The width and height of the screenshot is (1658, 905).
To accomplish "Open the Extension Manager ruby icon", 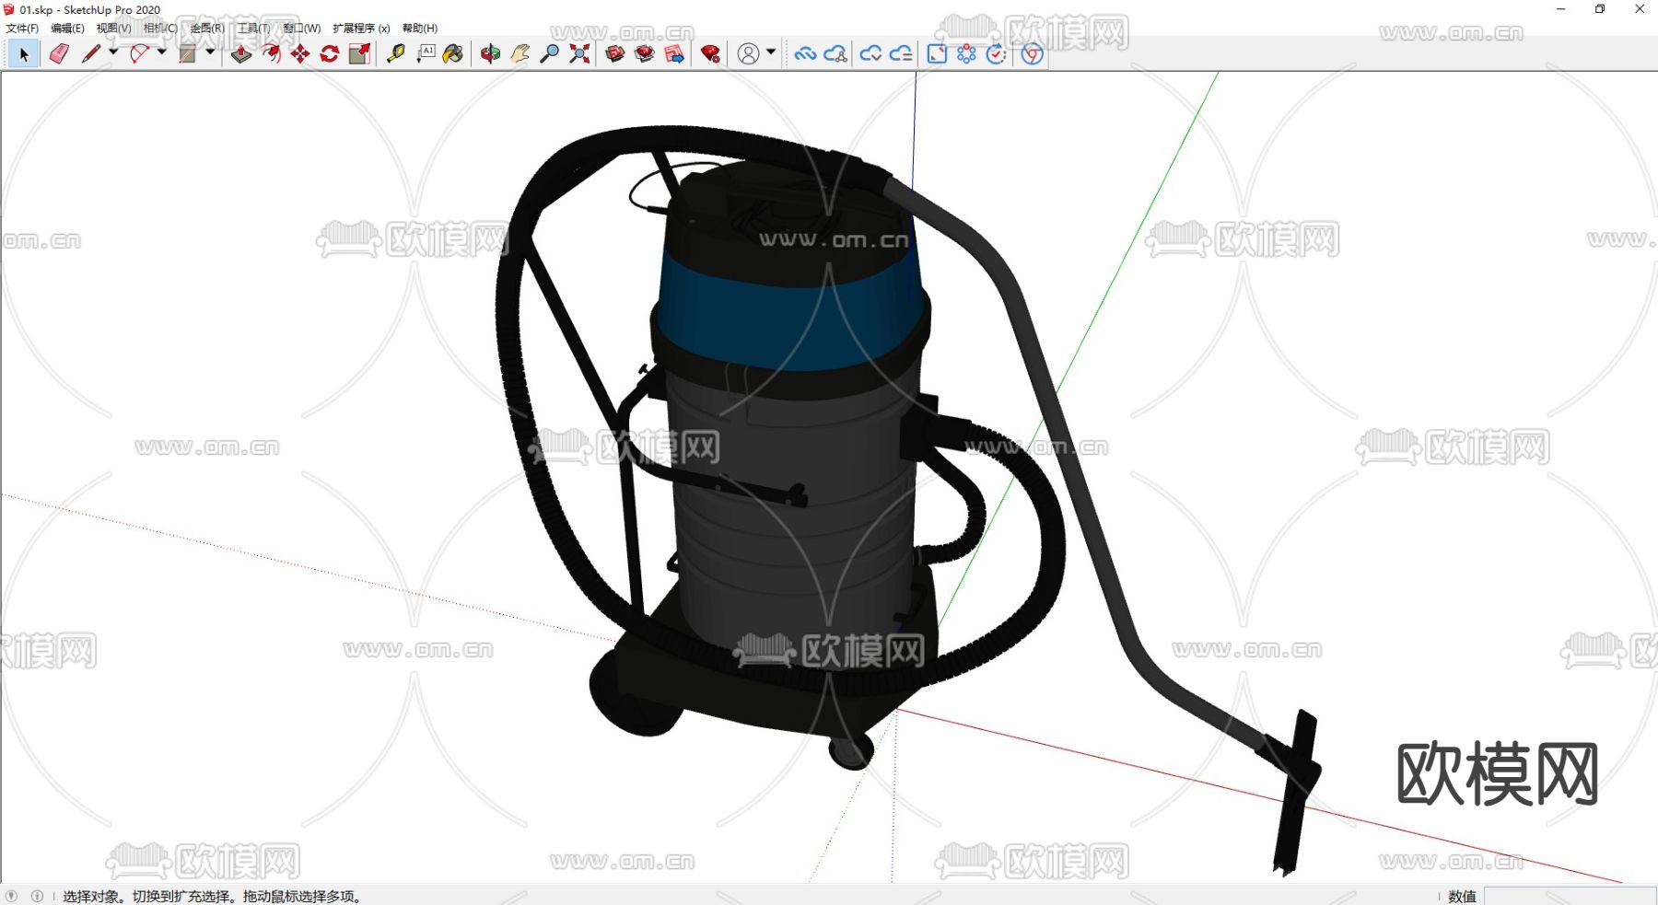I will click(710, 54).
